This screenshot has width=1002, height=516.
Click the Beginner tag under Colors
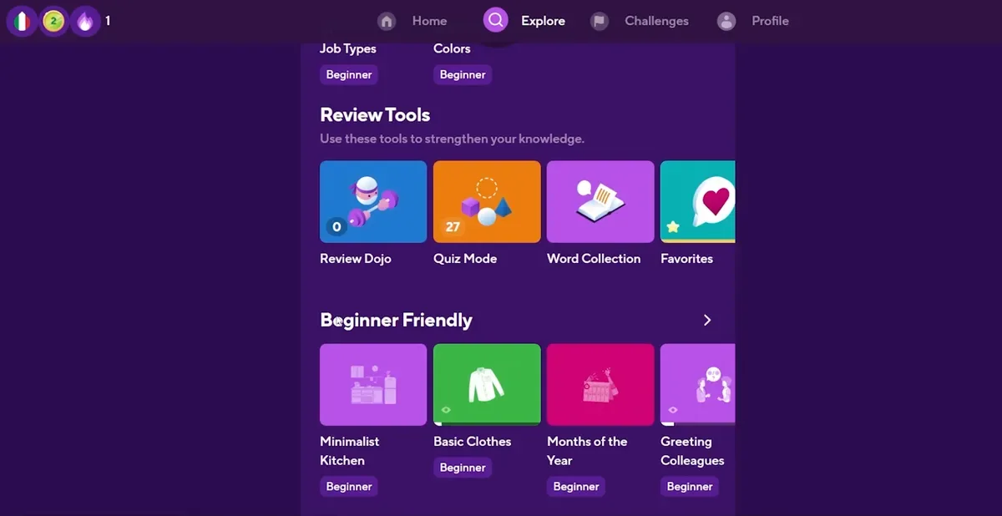point(463,74)
